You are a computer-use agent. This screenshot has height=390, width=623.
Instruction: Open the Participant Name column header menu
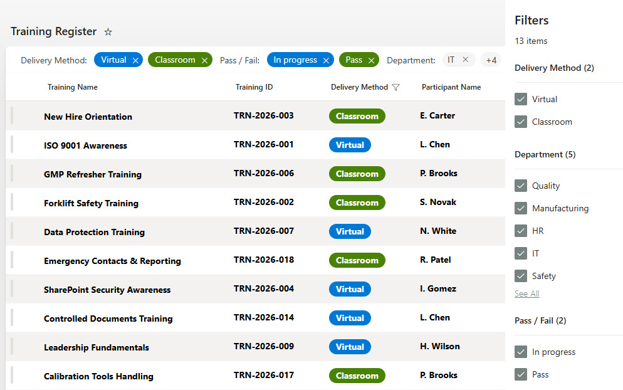pyautogui.click(x=451, y=87)
